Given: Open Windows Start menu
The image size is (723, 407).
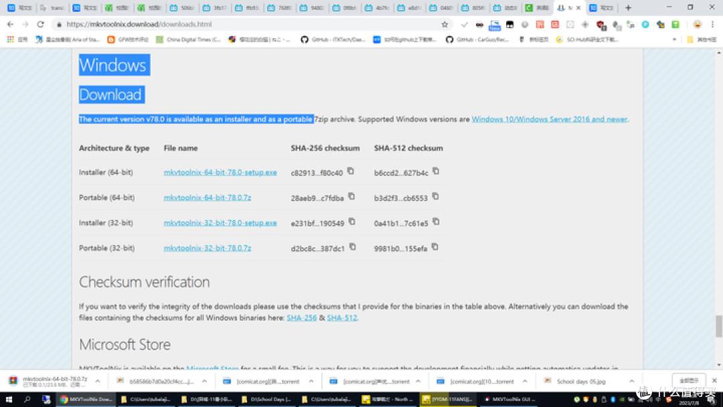Looking at the screenshot, I should [x=9, y=400].
